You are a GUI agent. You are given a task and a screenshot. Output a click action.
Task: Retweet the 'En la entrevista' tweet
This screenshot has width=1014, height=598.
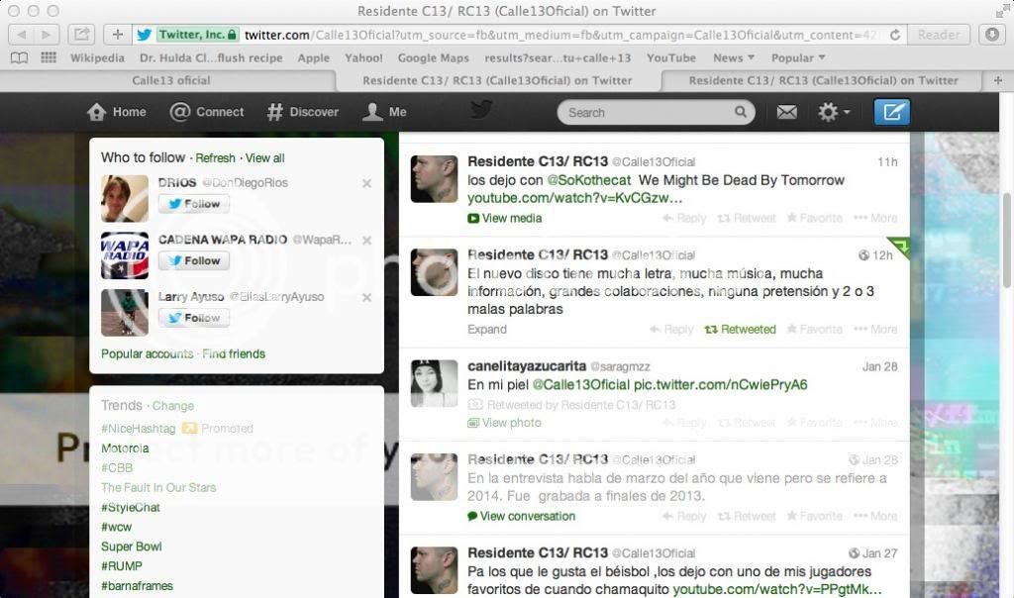[x=747, y=517]
